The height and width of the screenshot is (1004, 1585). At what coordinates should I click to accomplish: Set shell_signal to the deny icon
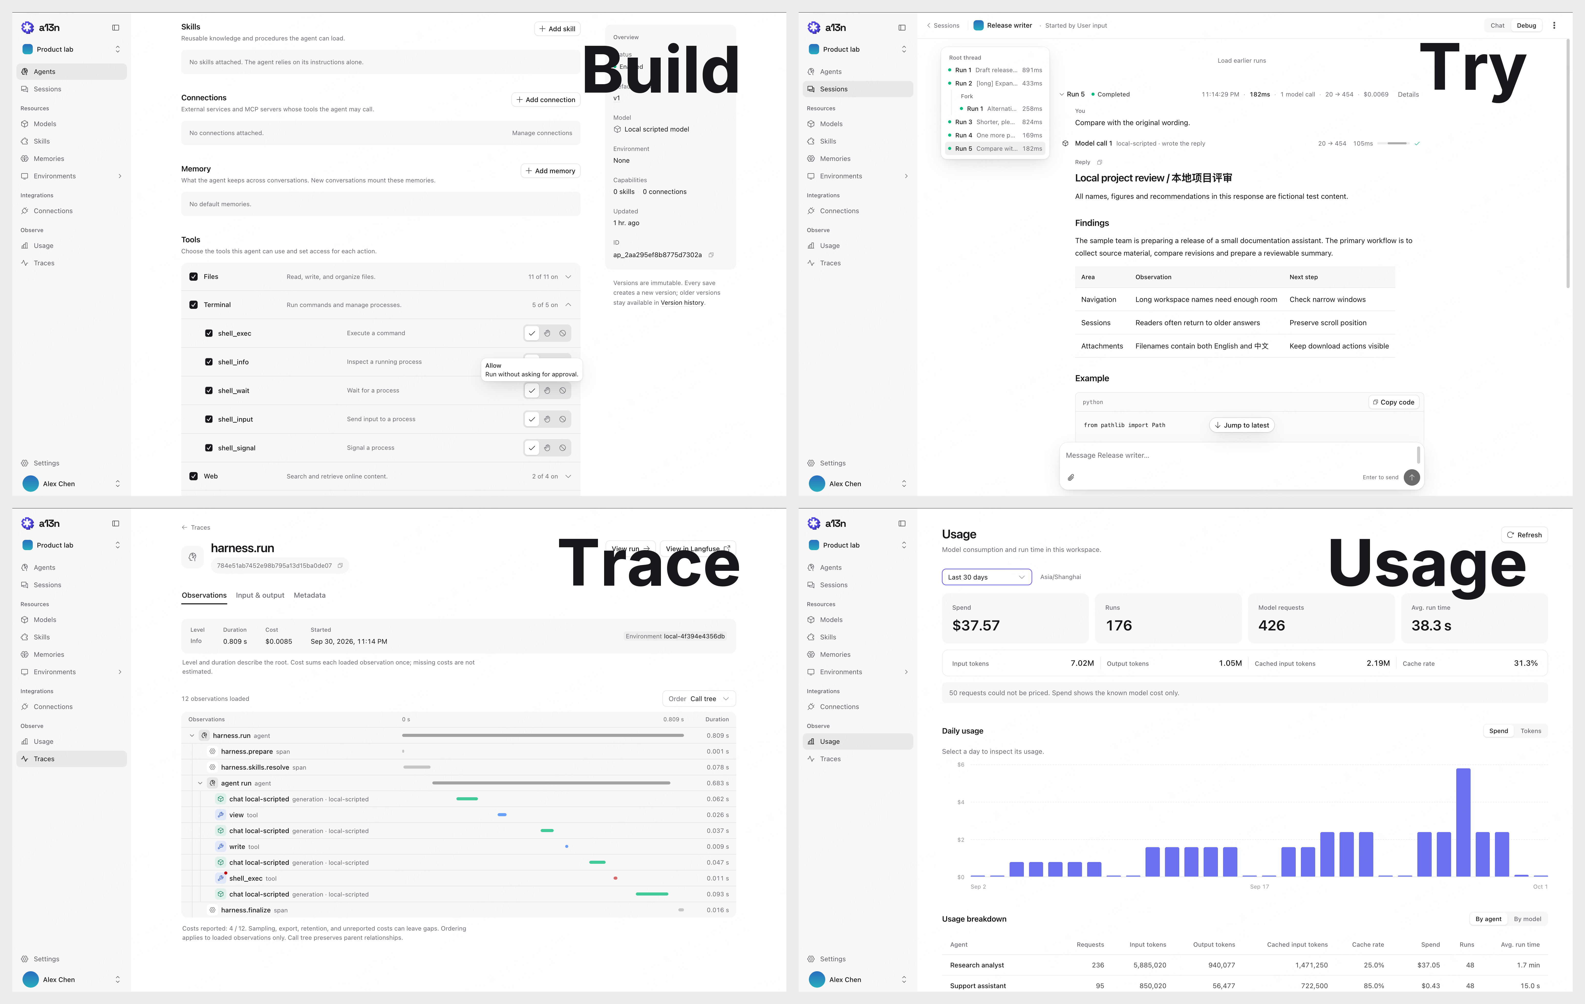[x=563, y=448]
